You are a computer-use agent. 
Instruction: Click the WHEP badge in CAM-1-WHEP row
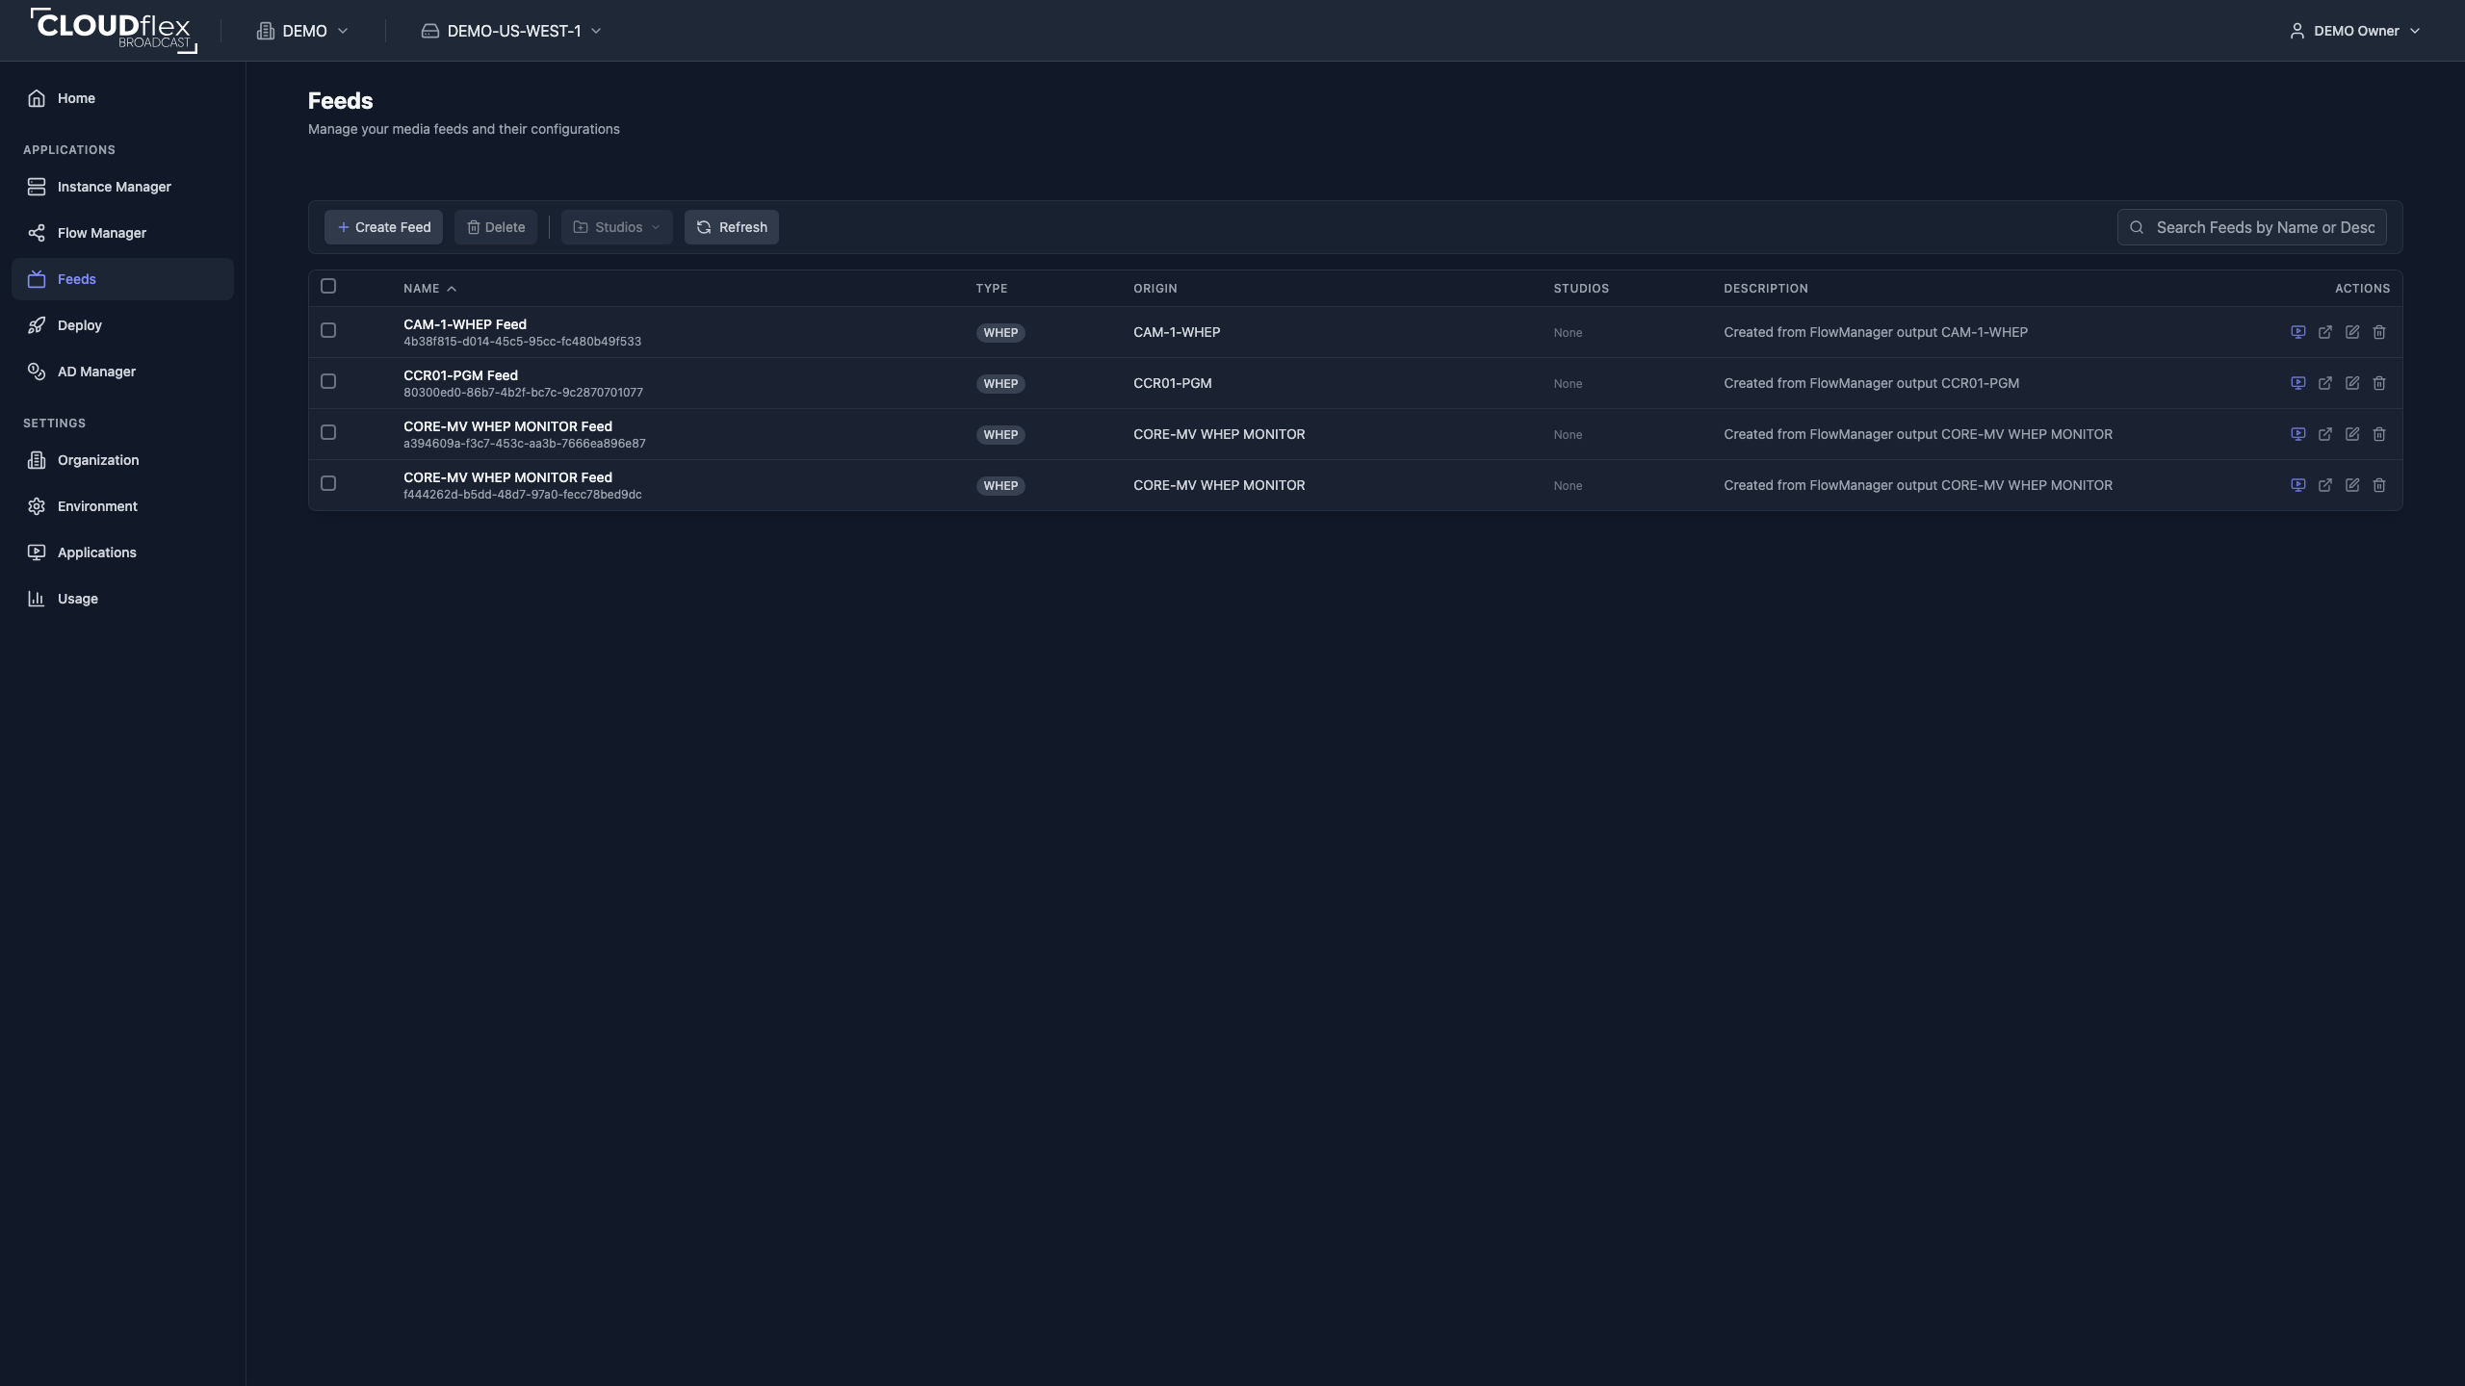click(1000, 332)
